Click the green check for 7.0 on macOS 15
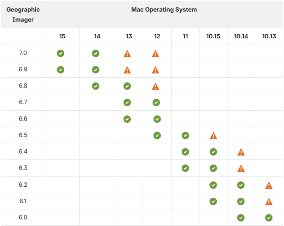 coord(60,53)
